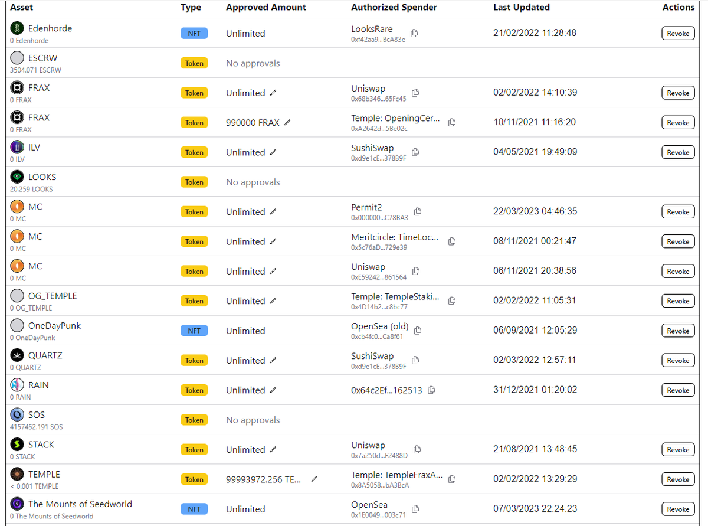The height and width of the screenshot is (526, 708).
Task: Copy Uniswap address in STACK row
Action: click(417, 449)
